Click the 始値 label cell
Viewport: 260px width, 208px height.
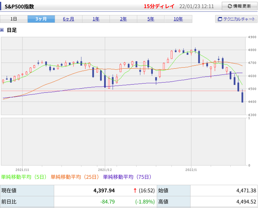click(174, 191)
